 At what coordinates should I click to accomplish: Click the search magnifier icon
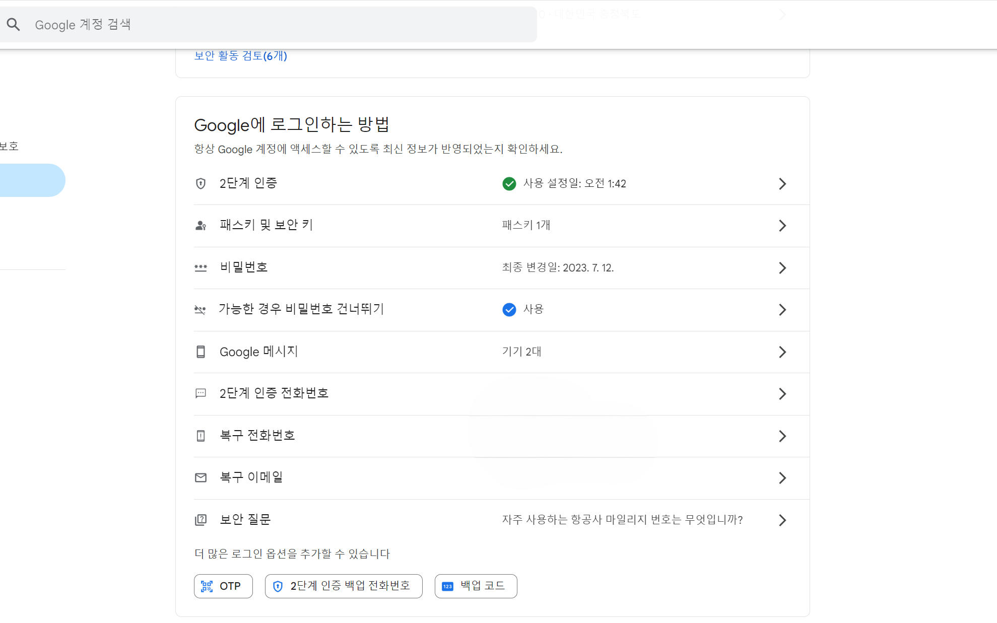pos(14,24)
